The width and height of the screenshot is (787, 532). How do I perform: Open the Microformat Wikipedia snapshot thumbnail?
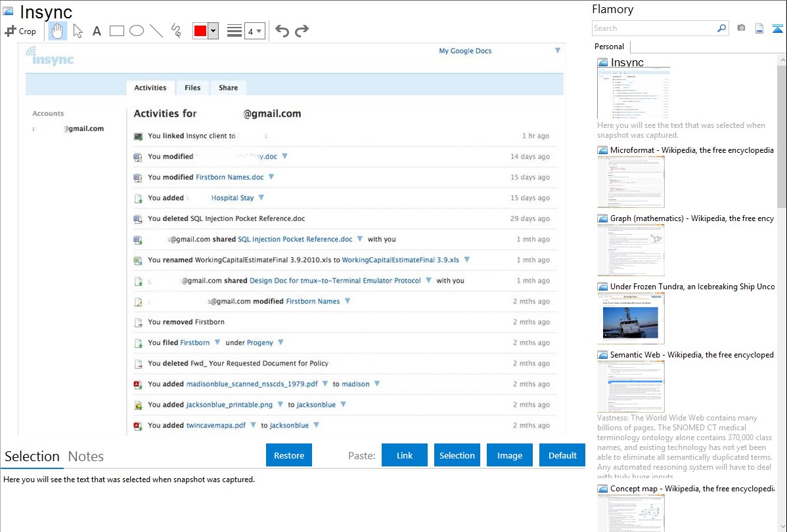point(631,182)
